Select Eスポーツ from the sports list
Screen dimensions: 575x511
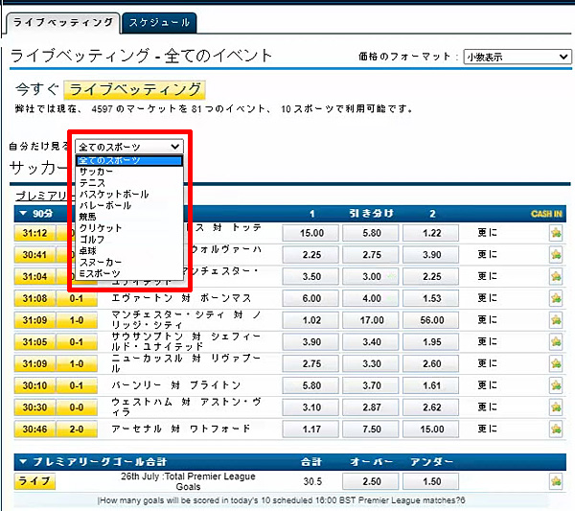tap(129, 273)
